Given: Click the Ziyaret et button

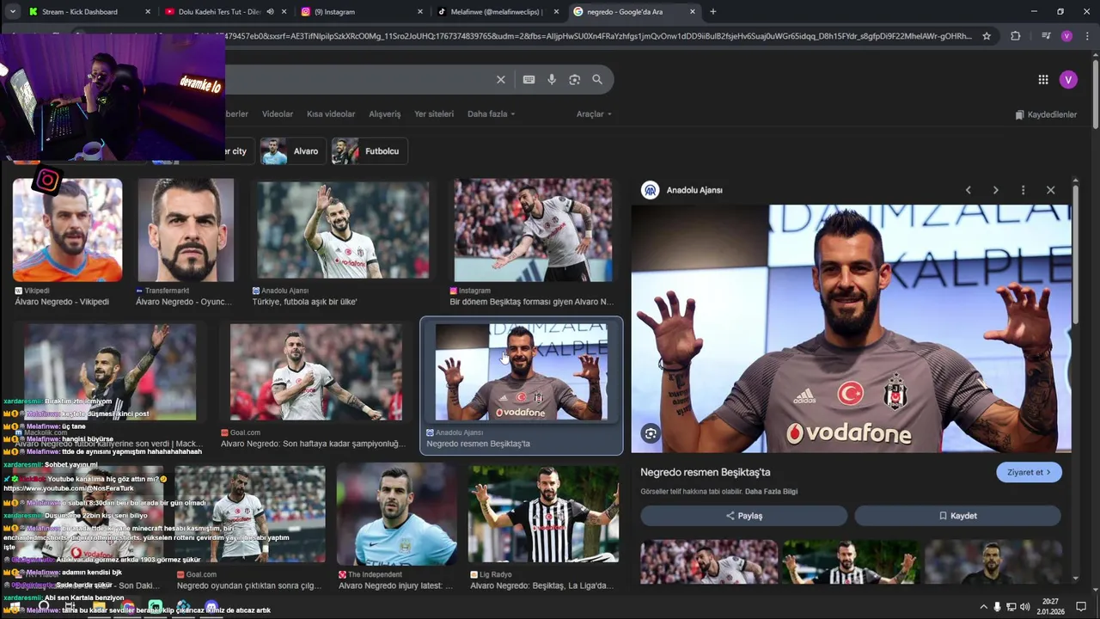Looking at the screenshot, I should 1029,472.
